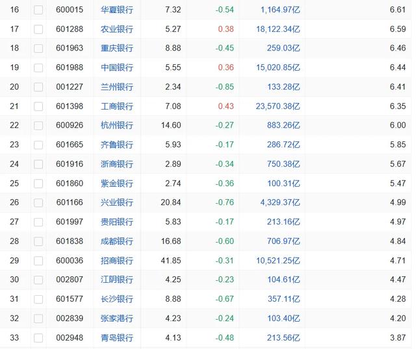Check the 紫金银行 row checkbox
This screenshot has width=416, height=349.
tap(38, 184)
